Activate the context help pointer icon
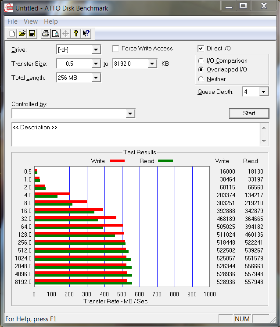The image size is (280, 327). click(x=86, y=34)
